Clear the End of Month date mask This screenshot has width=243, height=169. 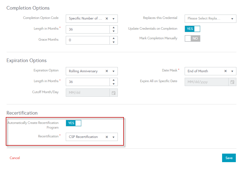pyautogui.click(x=225, y=71)
